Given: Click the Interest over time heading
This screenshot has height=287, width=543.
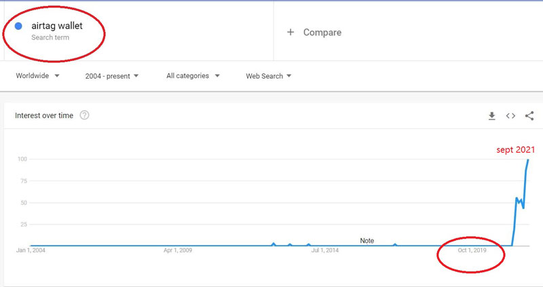Looking at the screenshot, I should [x=44, y=115].
